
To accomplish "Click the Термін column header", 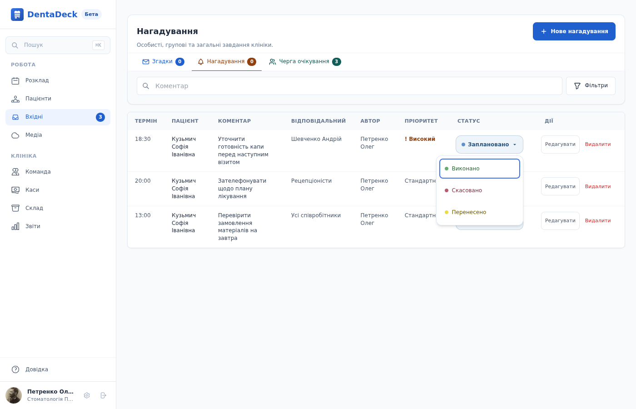I will [x=146, y=121].
